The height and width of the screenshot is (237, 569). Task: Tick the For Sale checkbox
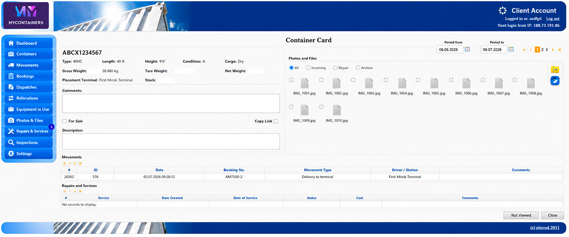coord(65,121)
